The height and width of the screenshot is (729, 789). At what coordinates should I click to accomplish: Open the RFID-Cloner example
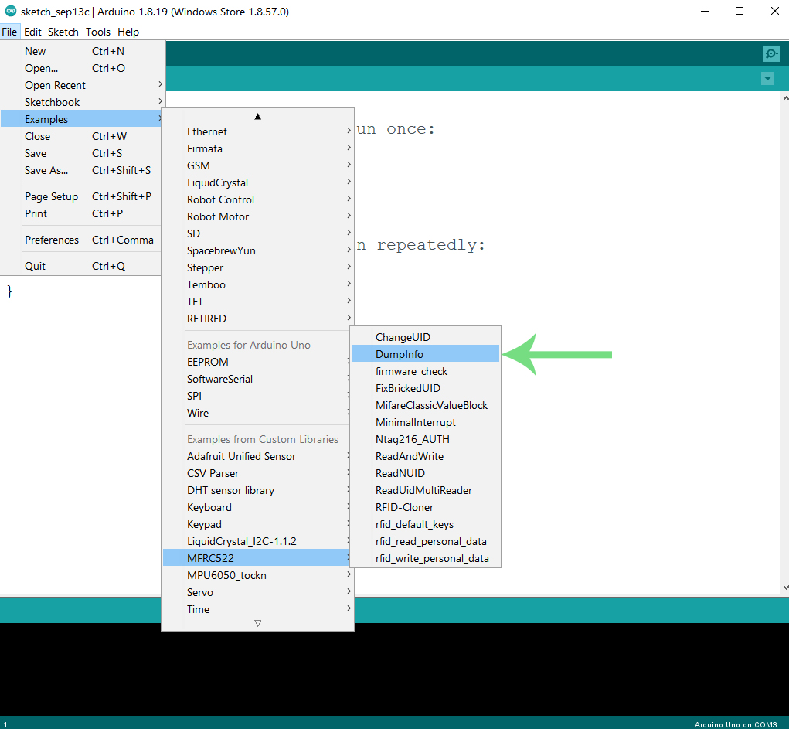coord(425,507)
